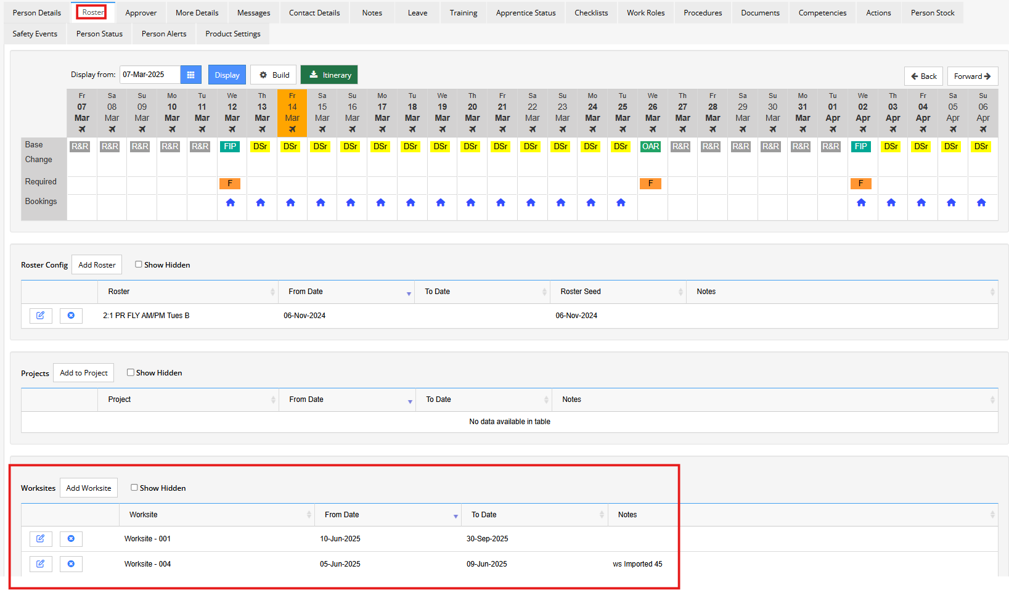Delete the 2:1 PR FLY AM/PM Tues B roster
This screenshot has width=1009, height=590.
71,316
